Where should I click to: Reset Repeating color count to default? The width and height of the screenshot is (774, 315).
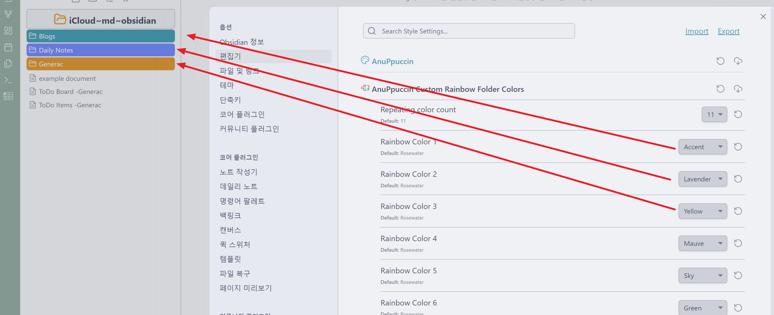(x=738, y=114)
